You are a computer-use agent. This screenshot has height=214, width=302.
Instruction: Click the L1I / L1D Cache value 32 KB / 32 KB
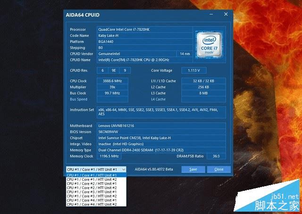click(203, 81)
